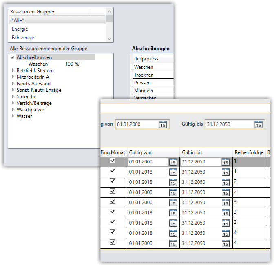Click Gültig von cell in highlighted first row
Screen dimensions: 274x265
[148, 162]
